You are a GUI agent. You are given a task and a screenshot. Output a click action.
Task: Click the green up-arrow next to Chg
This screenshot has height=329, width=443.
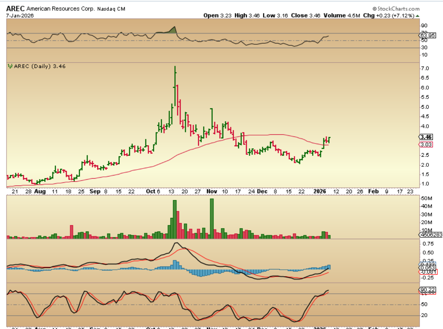pyautogui.click(x=418, y=15)
